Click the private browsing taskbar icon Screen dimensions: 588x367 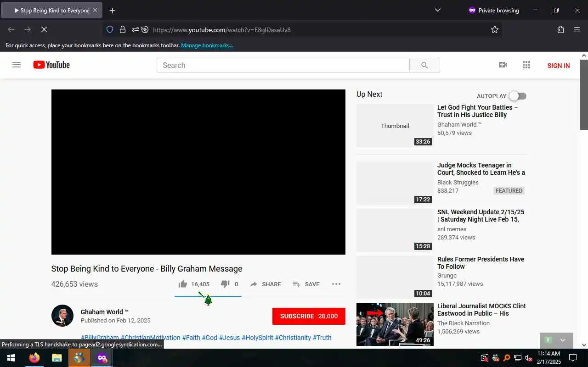[x=102, y=358]
